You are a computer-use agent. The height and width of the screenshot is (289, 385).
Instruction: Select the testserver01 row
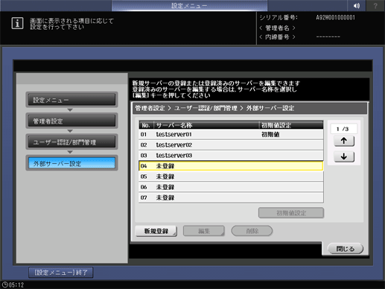[x=231, y=134]
